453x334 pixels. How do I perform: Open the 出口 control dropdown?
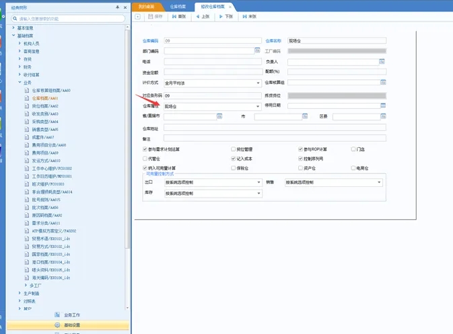click(x=258, y=182)
